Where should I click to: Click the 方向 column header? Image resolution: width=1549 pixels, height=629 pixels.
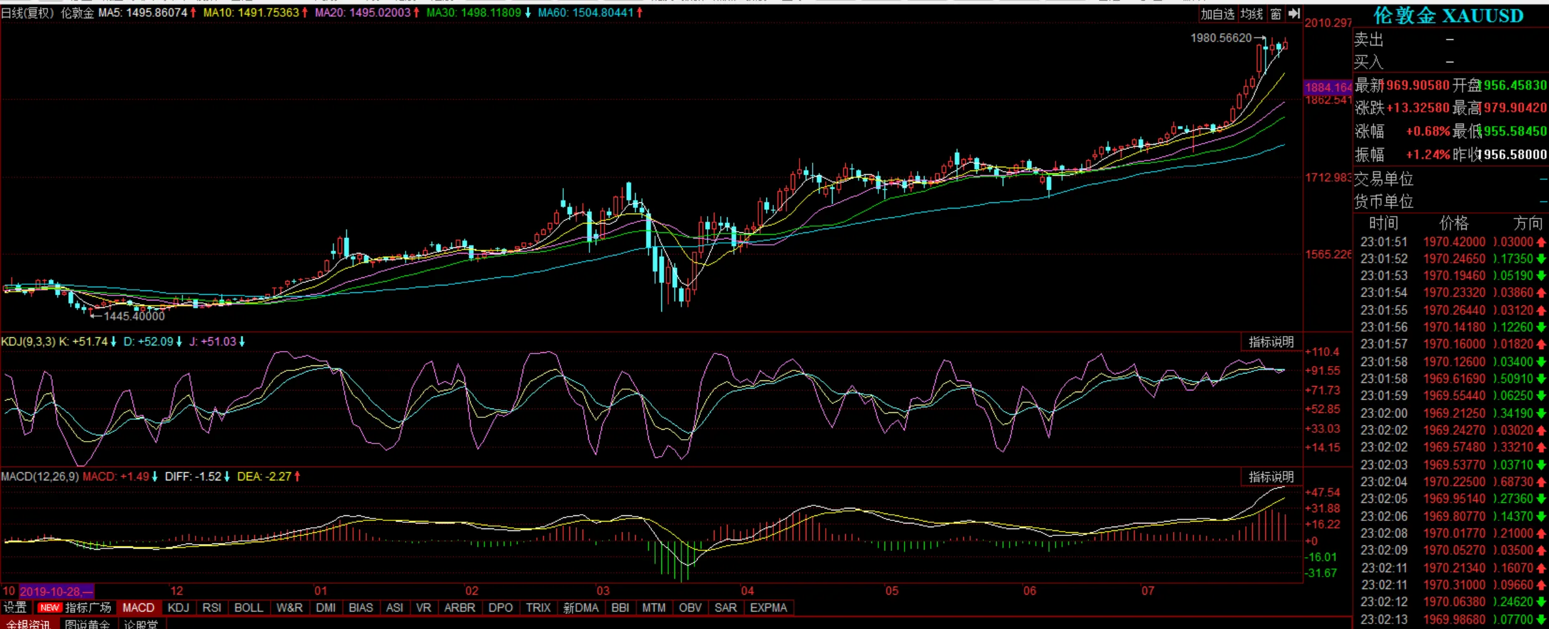[x=1528, y=223]
